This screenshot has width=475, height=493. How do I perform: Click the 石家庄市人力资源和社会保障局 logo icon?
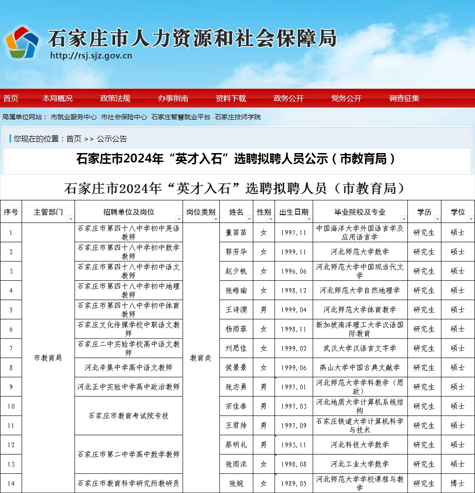(x=23, y=41)
